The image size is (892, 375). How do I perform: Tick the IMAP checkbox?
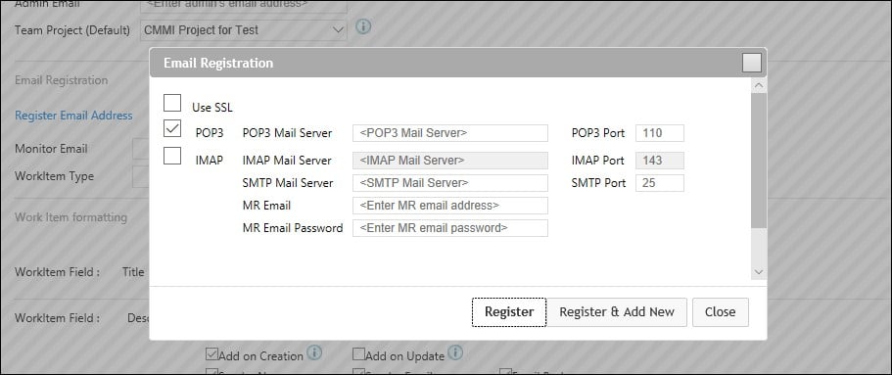point(172,156)
